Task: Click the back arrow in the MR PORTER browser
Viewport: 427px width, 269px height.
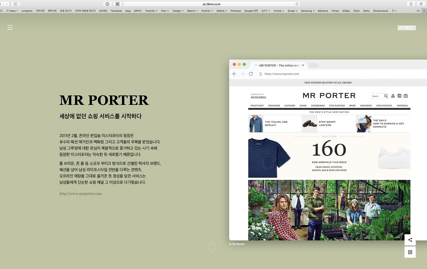Action: 234,74
